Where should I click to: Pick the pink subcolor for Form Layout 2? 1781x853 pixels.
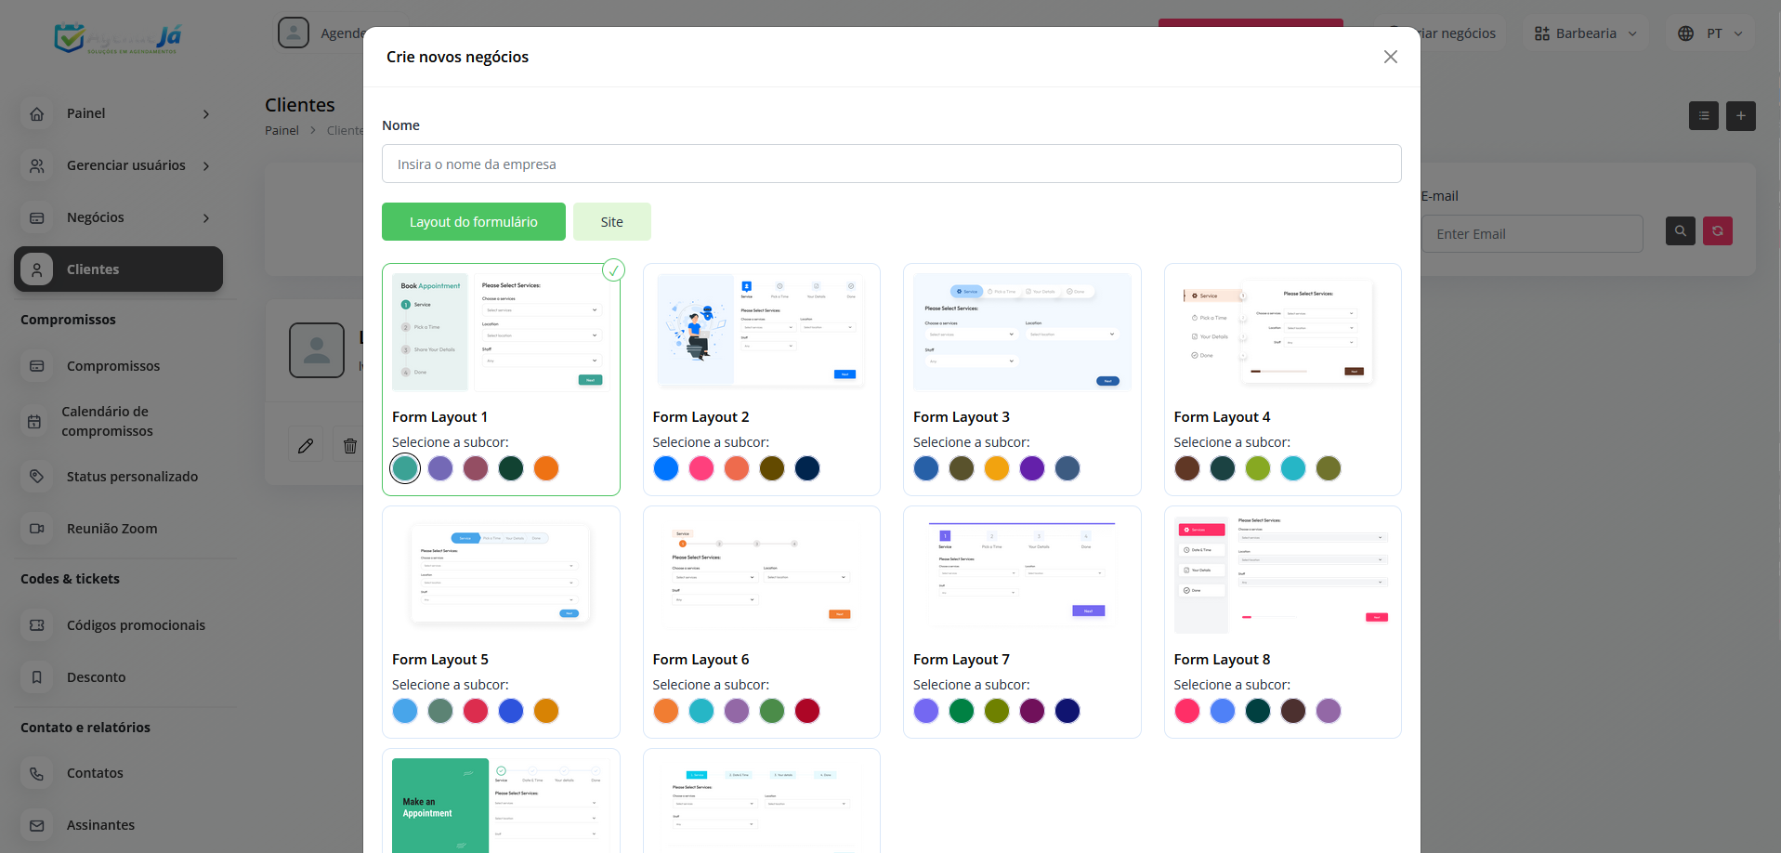[x=701, y=468]
